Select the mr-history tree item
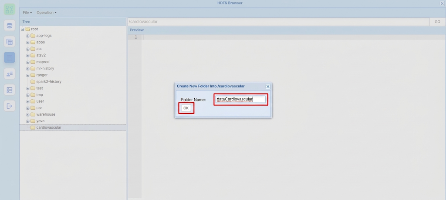 click(45, 68)
